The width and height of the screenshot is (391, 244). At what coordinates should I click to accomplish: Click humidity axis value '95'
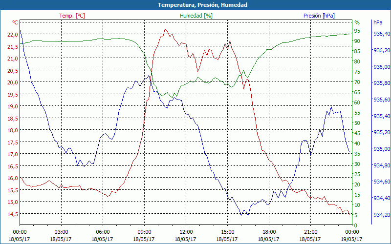coord(357,31)
